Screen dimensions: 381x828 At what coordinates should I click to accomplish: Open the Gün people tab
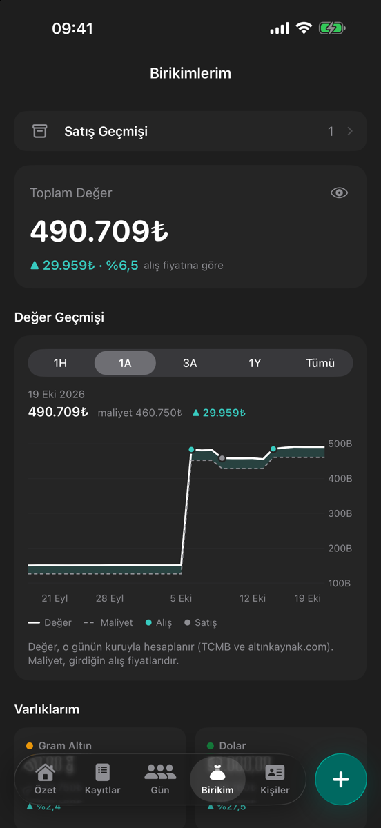tap(160, 780)
